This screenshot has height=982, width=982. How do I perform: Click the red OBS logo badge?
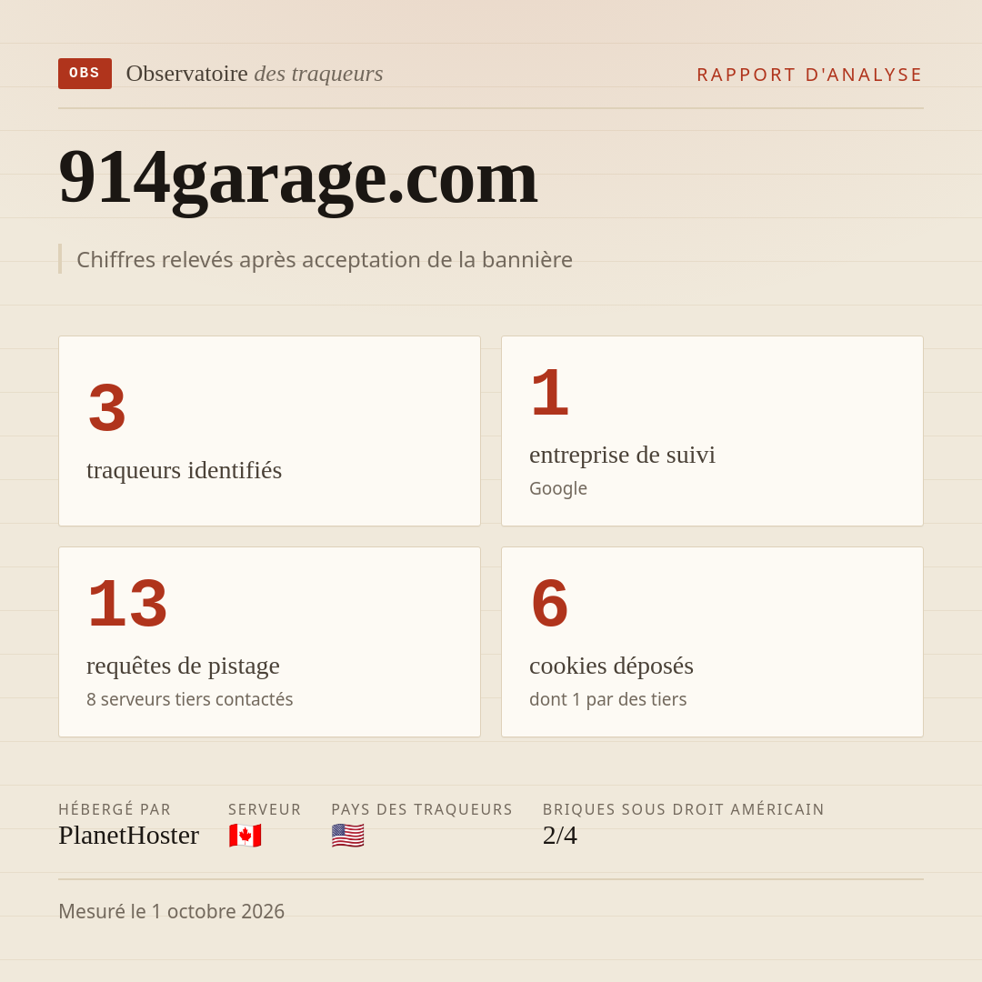pyautogui.click(x=85, y=74)
